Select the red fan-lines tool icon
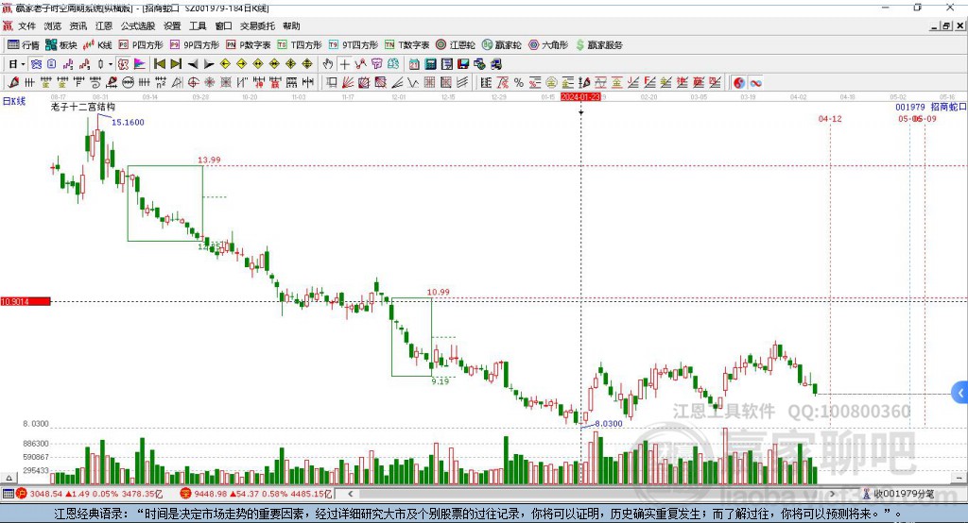The image size is (968, 523). point(348,83)
